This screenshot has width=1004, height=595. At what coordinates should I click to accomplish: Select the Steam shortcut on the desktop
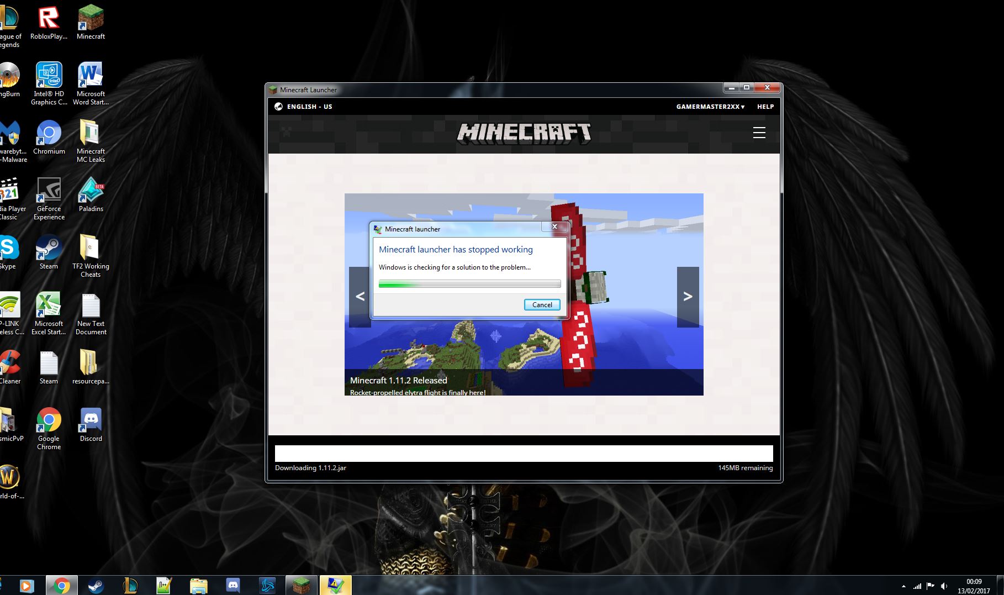[49, 252]
